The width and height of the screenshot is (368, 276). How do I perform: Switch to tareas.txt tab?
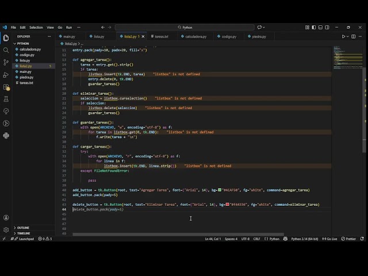coord(162,36)
